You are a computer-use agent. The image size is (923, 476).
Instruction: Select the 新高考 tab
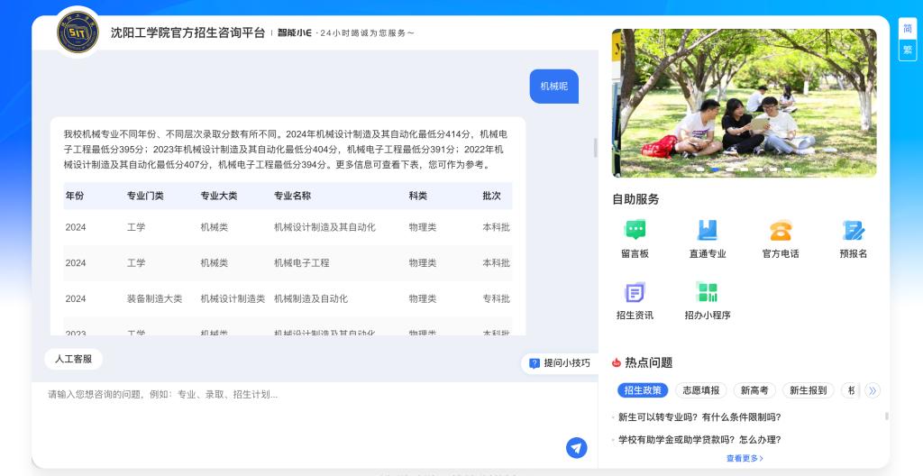coord(754,390)
